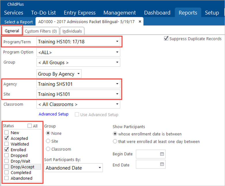Open Begin Date calendar picker icon

[x=162, y=154]
